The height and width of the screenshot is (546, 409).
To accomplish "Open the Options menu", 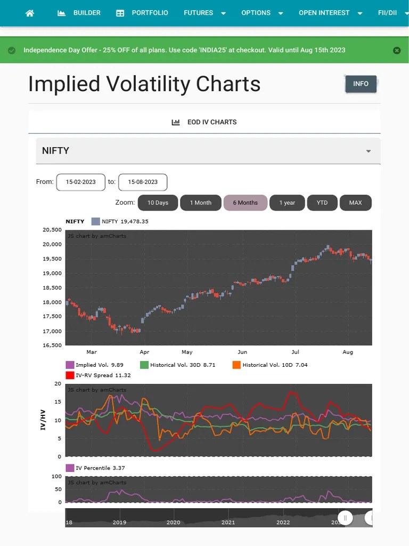I will tap(262, 13).
